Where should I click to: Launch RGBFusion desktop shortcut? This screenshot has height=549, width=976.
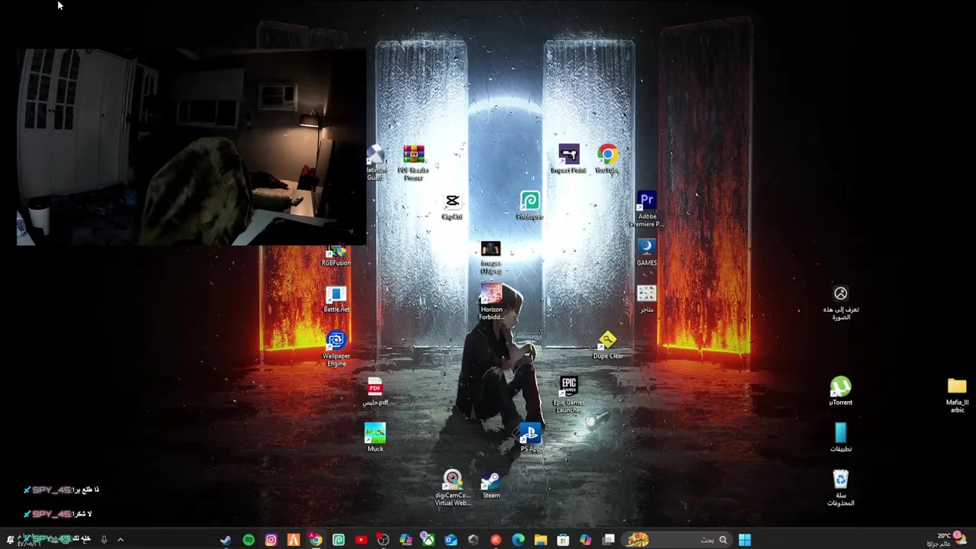pyautogui.click(x=336, y=255)
